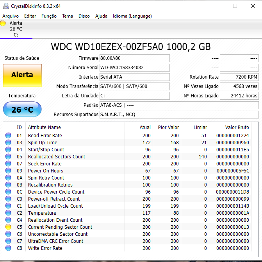Click the ID column header

coord(19,127)
